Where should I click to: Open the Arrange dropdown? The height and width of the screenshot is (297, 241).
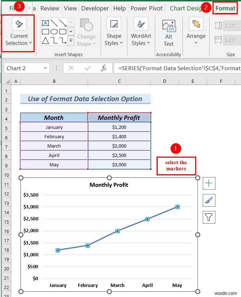[196, 31]
